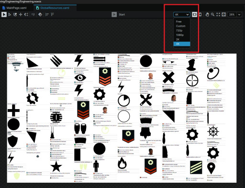Click the align top edges icon
The width and height of the screenshot is (245, 188).
point(52,14)
